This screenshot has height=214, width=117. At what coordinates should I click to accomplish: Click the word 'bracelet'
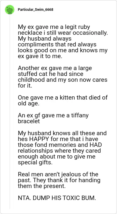(29, 121)
